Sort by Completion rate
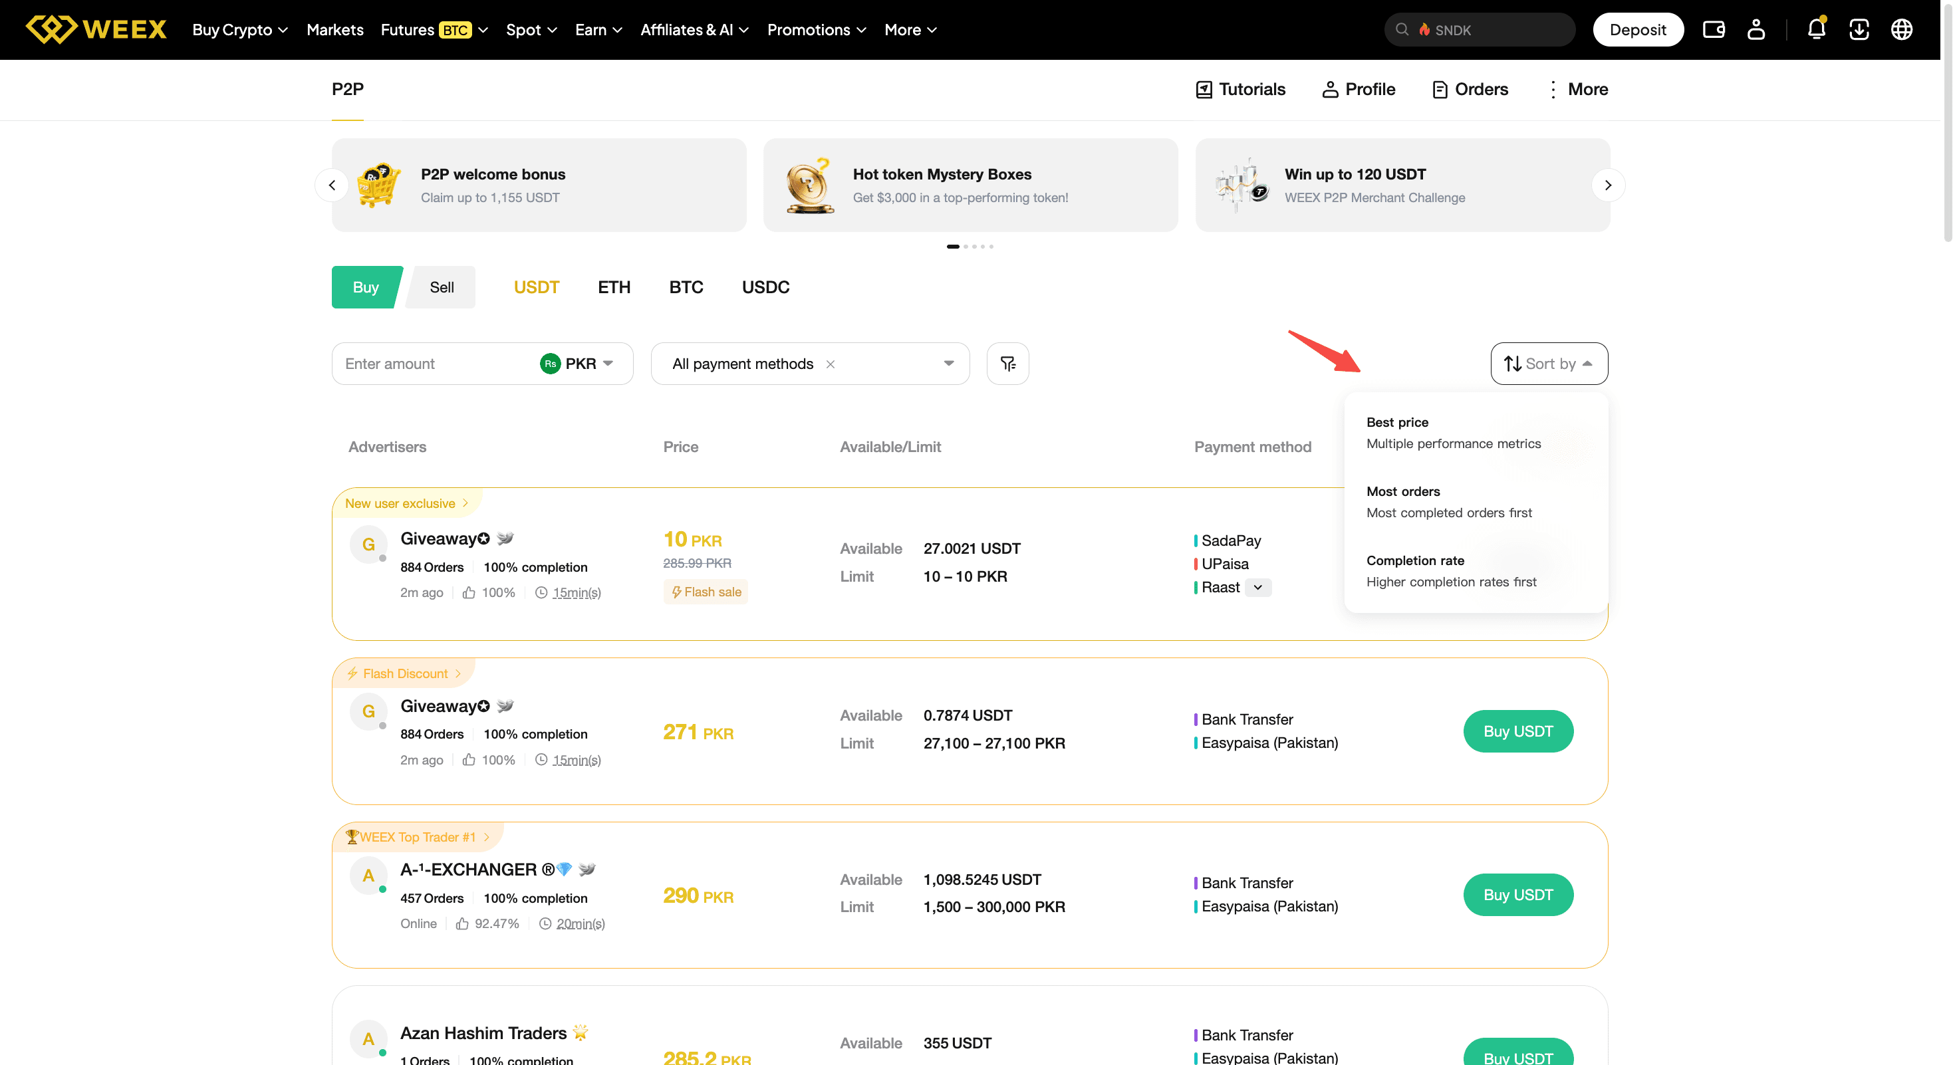 pos(1476,570)
